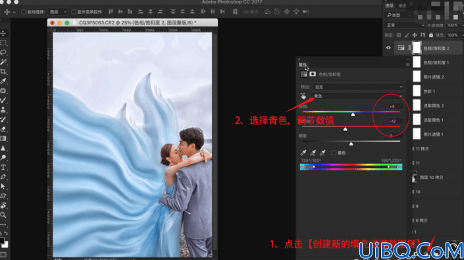The image size is (464, 260).
Task: Select the Healing Brush tool
Action: (x=3, y=91)
